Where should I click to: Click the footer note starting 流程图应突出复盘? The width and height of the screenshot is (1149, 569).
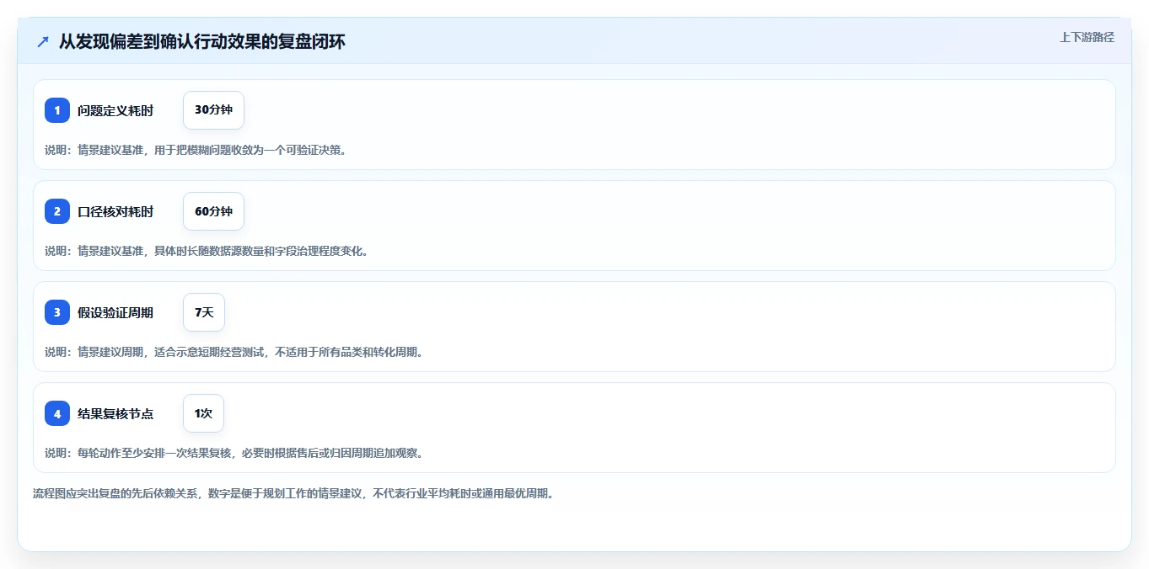(x=293, y=493)
